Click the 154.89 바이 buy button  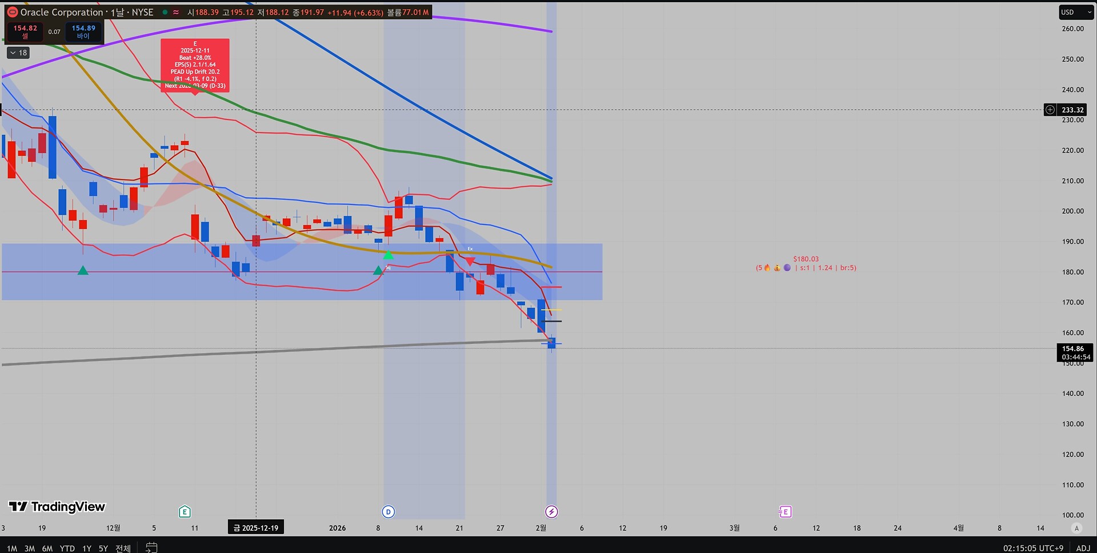click(83, 31)
